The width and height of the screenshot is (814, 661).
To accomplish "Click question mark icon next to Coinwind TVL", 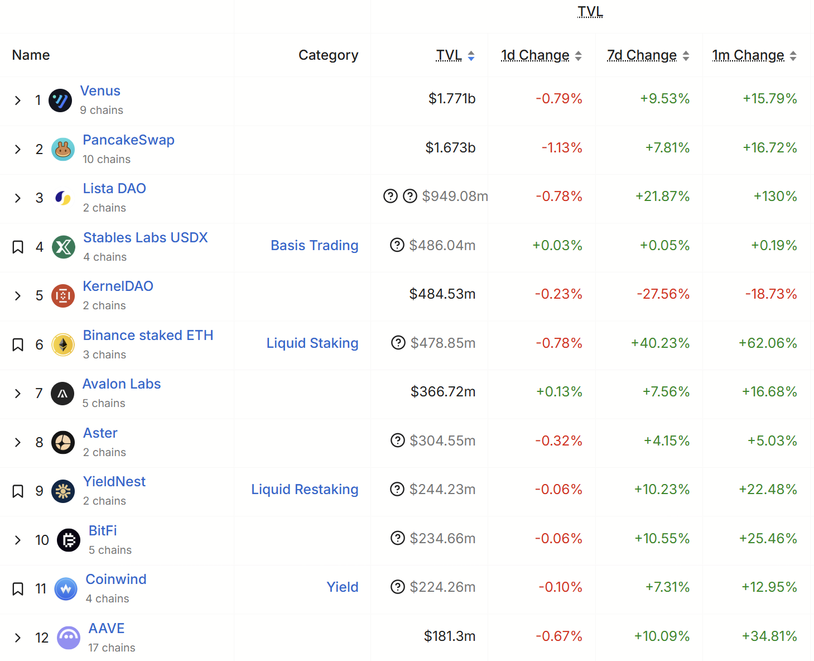I will point(398,587).
